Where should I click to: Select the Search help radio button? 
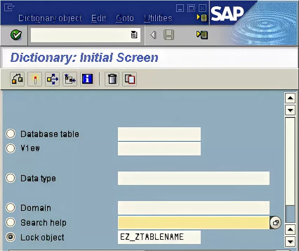tap(11, 222)
